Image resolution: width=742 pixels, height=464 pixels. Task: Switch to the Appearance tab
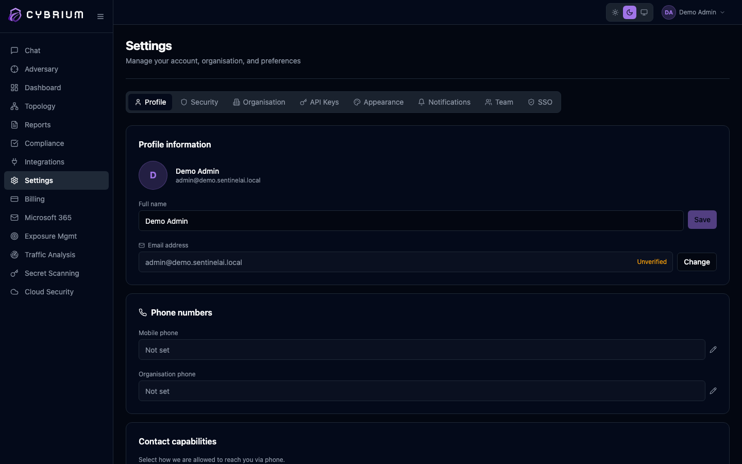379,102
